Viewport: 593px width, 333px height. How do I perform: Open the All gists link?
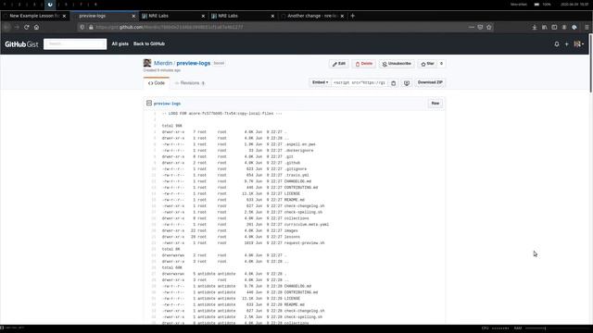tap(120, 43)
